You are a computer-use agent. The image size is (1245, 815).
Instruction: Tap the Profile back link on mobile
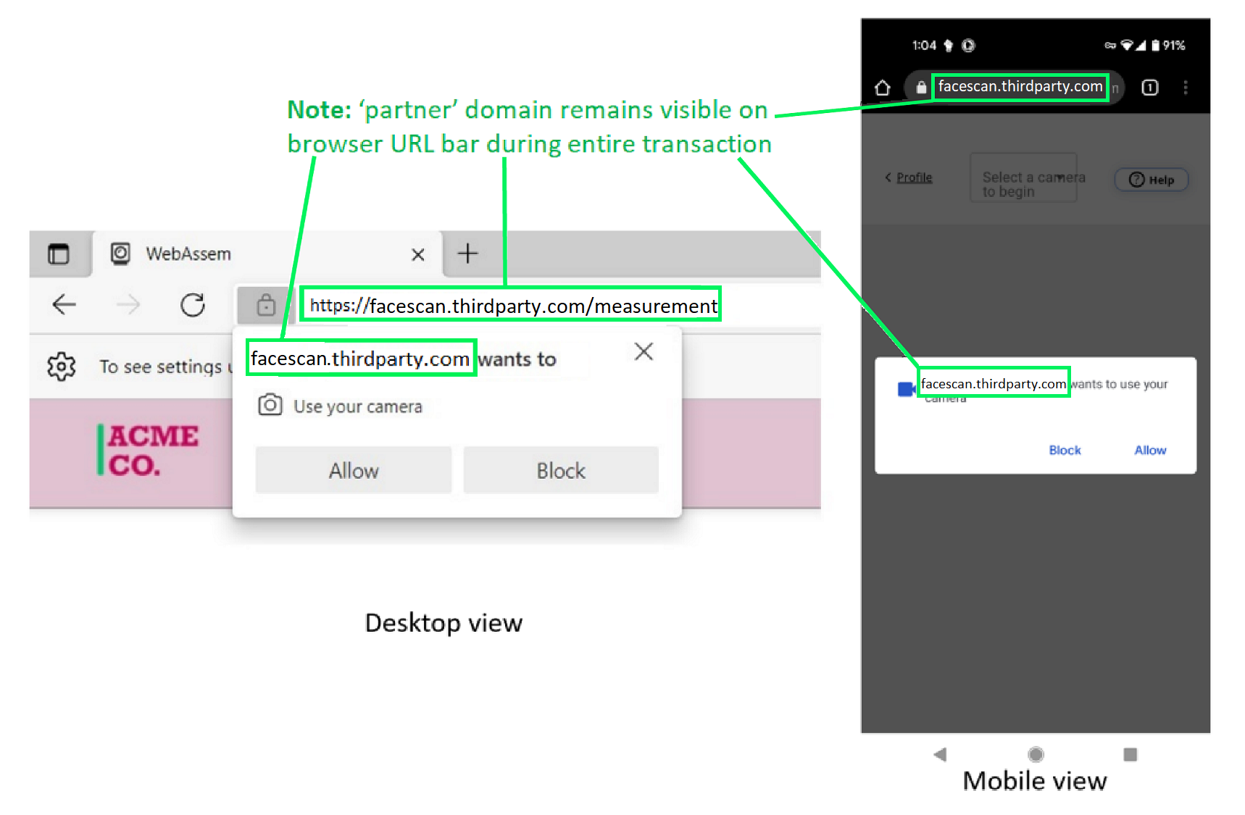(909, 177)
